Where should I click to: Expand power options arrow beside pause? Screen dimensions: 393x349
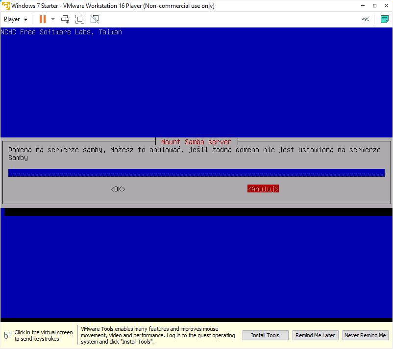click(x=53, y=19)
